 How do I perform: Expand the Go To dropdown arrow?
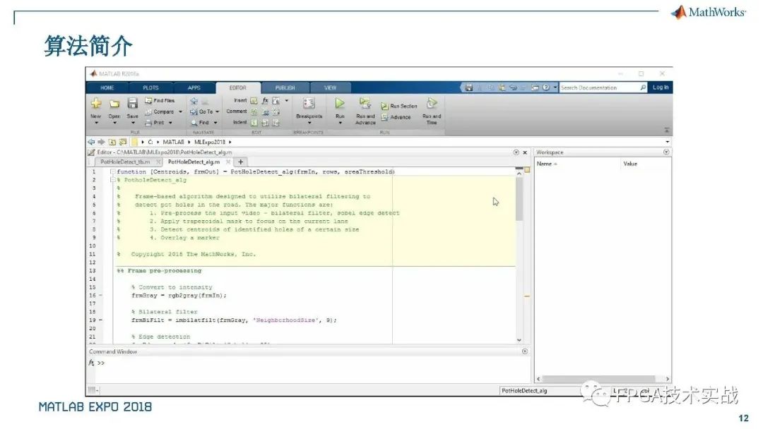pos(217,111)
